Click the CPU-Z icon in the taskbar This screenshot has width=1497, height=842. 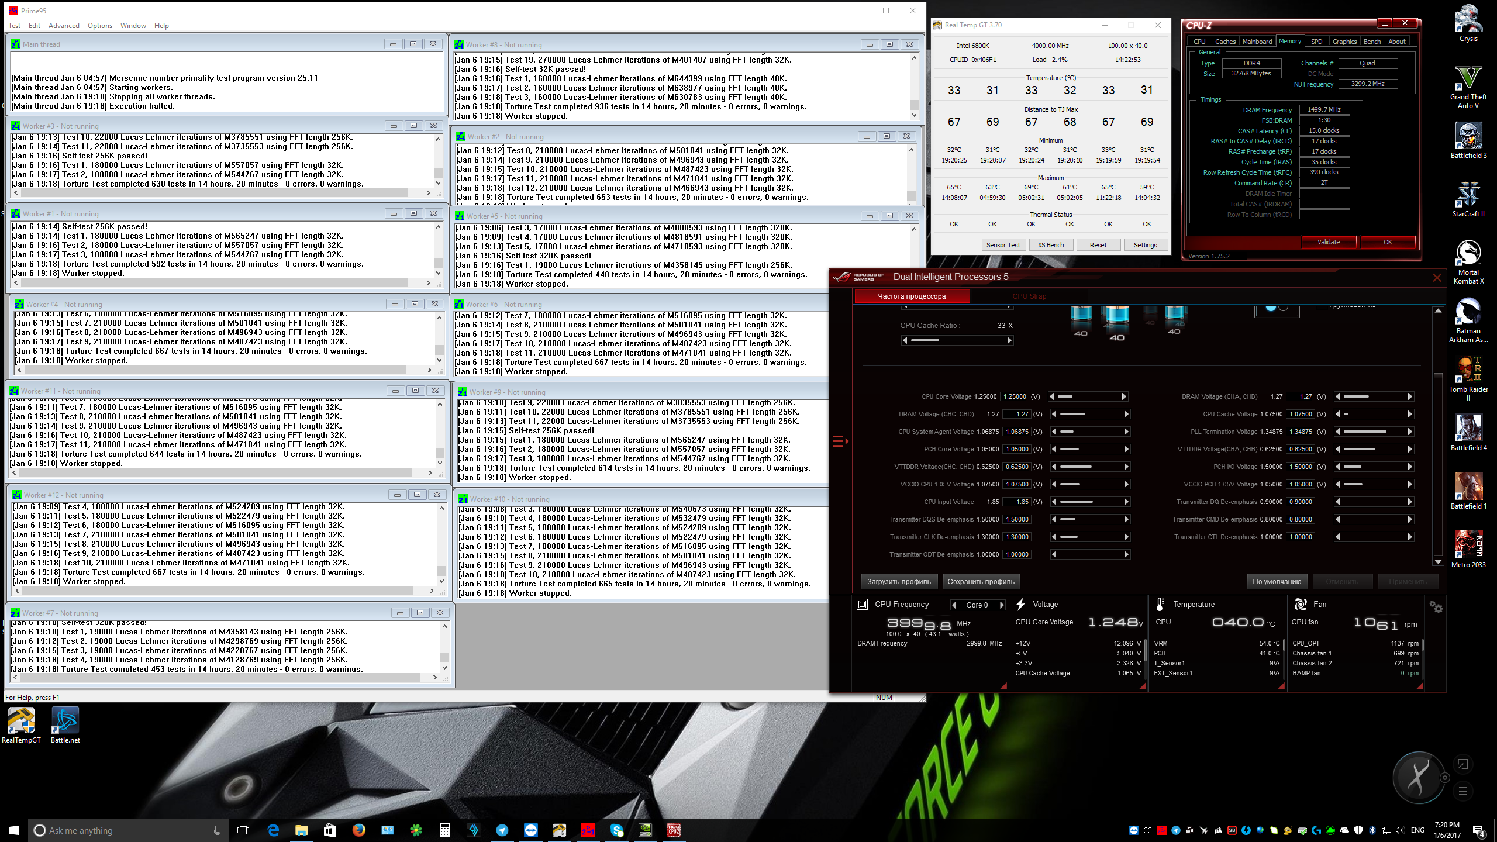point(674,830)
